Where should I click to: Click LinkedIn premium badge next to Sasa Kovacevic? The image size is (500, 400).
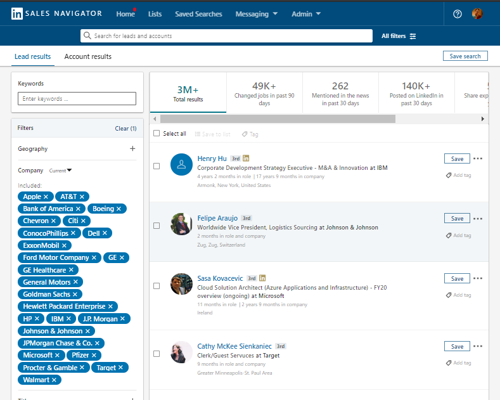tap(262, 278)
